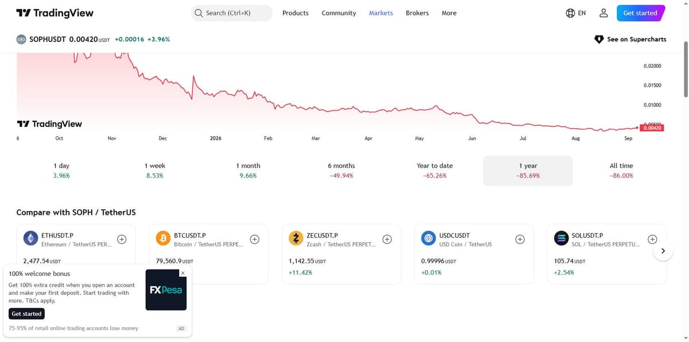Open the USDCUSDT ticker link
This screenshot has height=342, width=689.
455,236
